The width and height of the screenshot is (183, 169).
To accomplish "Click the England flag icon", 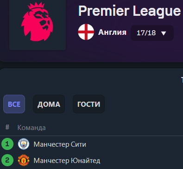I will pos(86,32).
